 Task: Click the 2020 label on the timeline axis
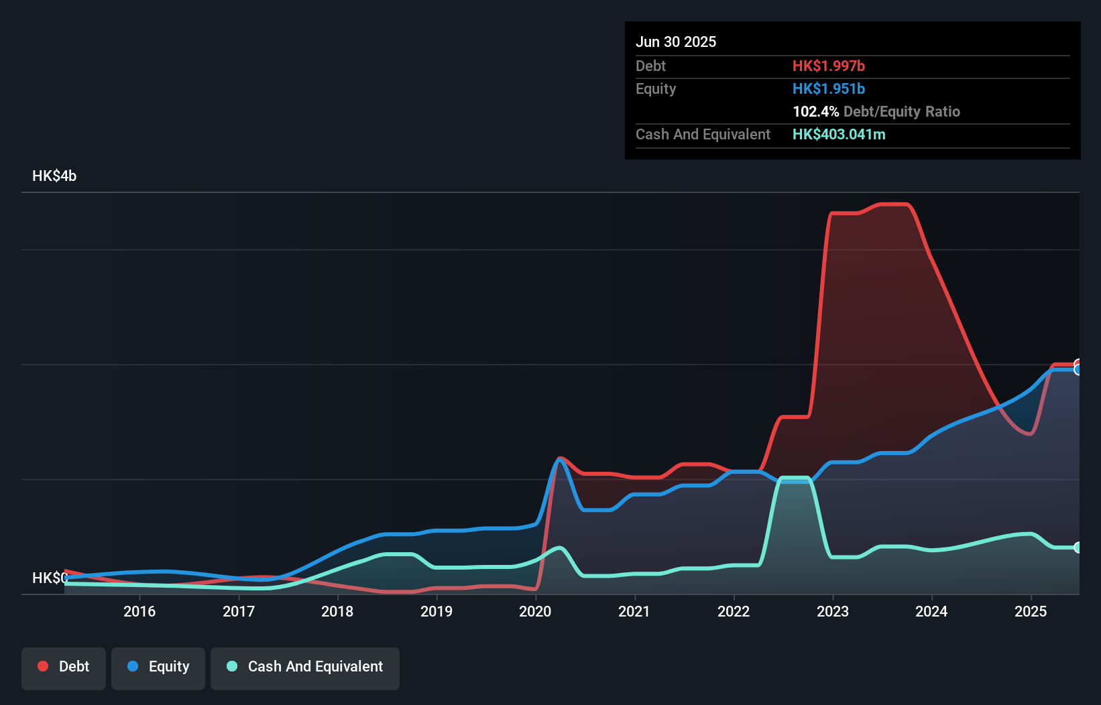click(x=535, y=611)
